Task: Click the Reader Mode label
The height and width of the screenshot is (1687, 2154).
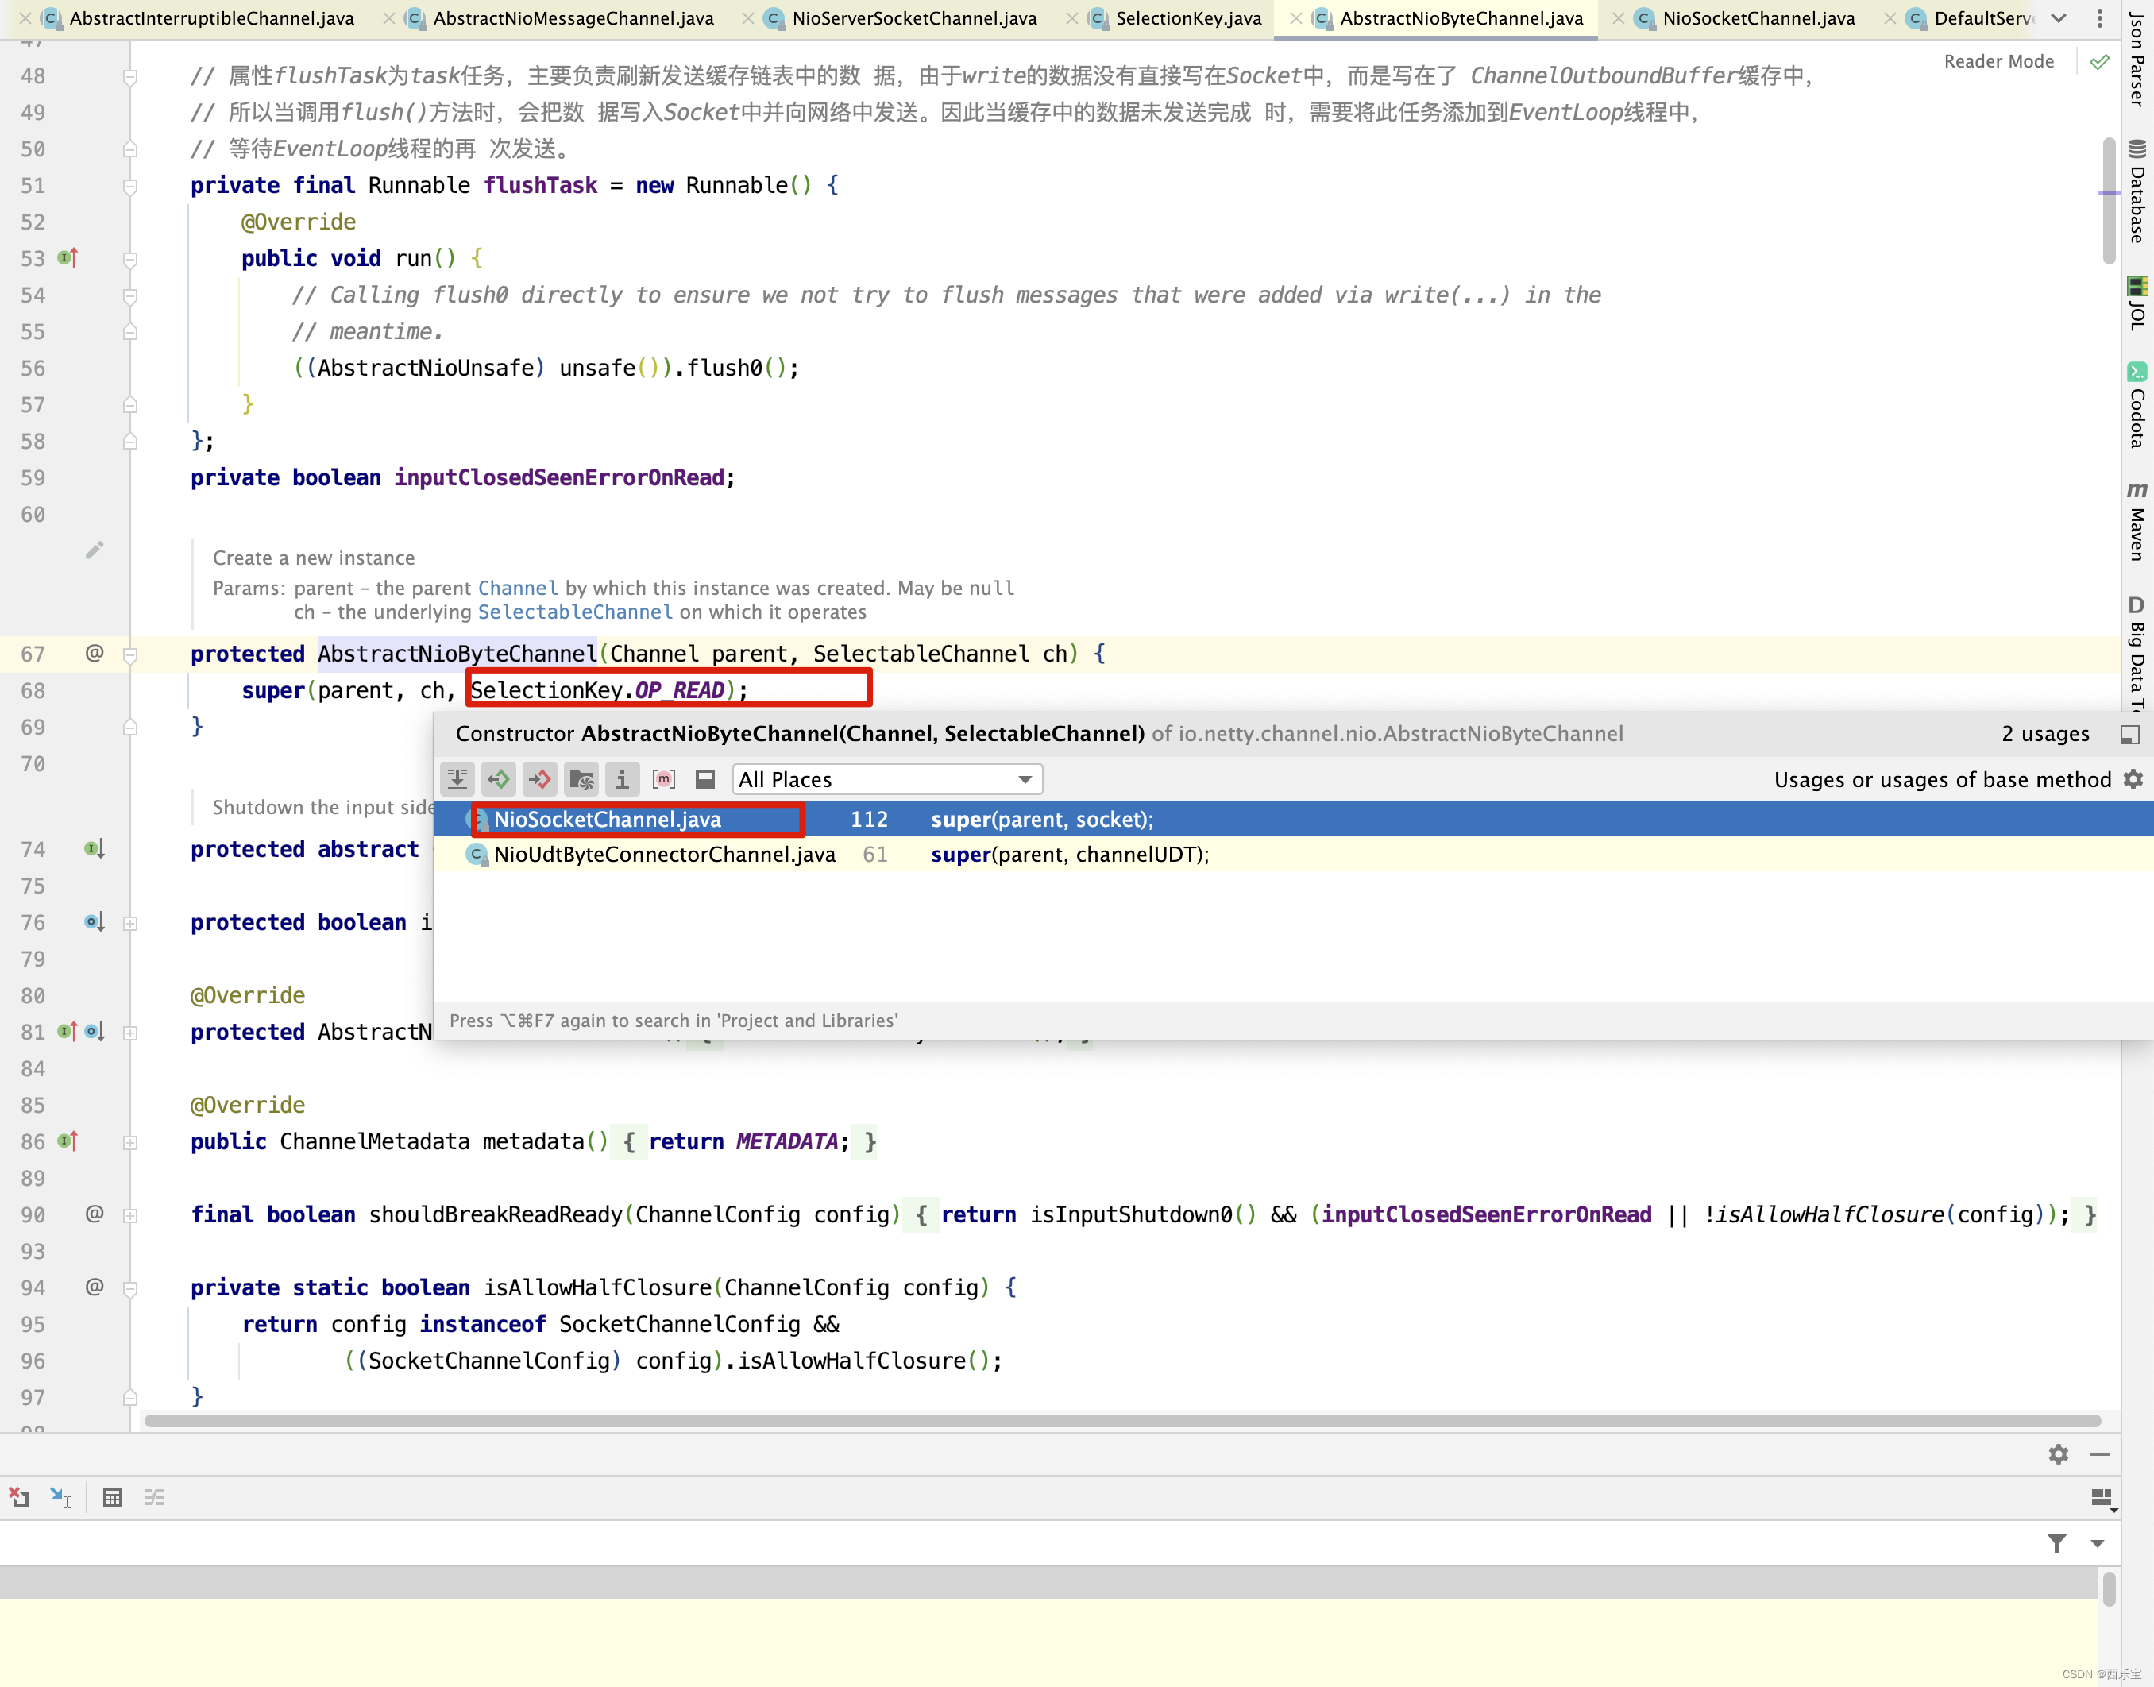Action: [x=1998, y=61]
